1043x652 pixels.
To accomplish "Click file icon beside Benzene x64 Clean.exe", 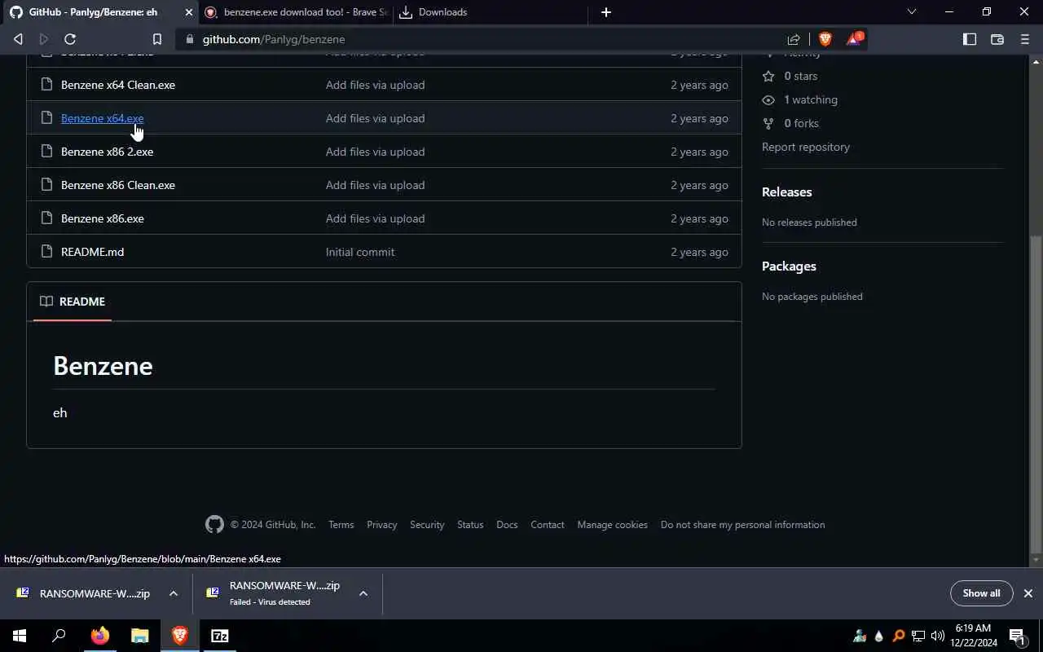I will [x=46, y=85].
